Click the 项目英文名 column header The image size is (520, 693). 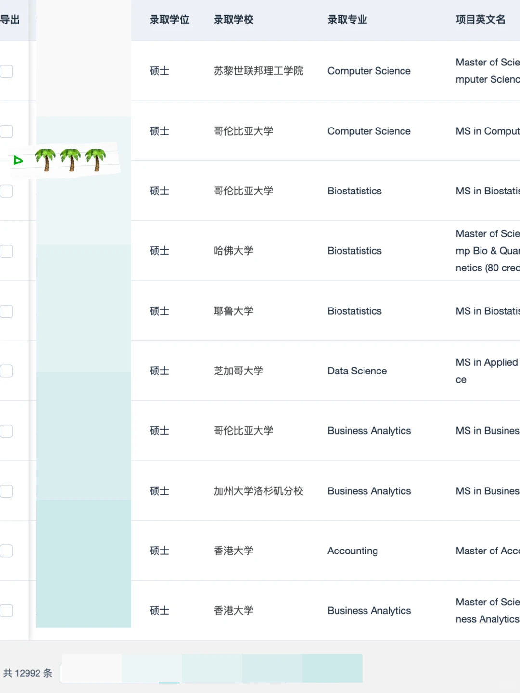[481, 20]
